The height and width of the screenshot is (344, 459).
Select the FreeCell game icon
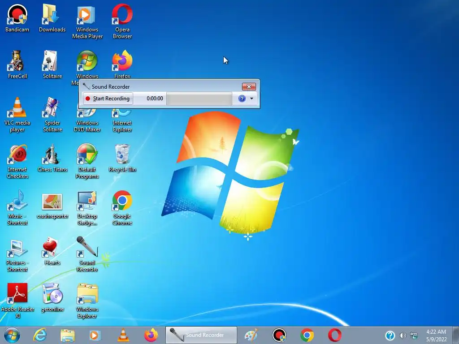[17, 64]
